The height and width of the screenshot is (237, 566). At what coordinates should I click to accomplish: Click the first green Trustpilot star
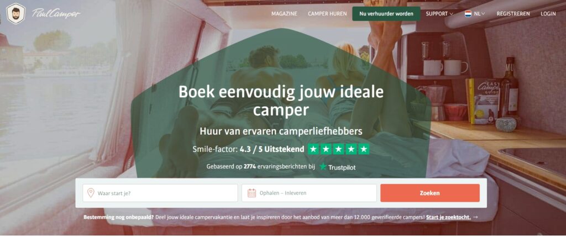coord(313,149)
